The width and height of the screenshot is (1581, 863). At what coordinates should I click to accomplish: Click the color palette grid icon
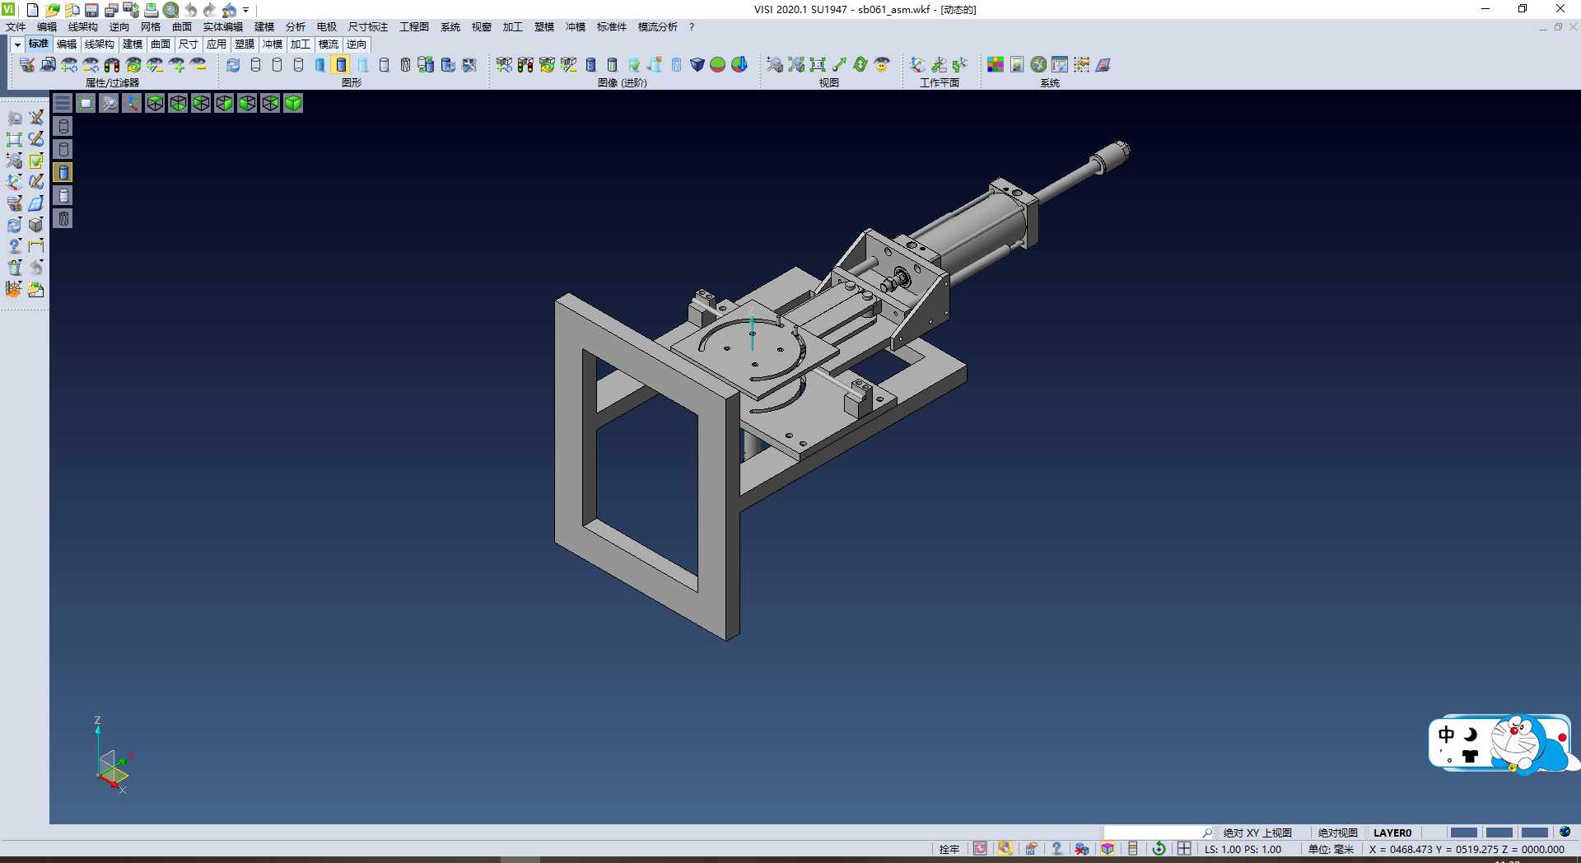[996, 65]
